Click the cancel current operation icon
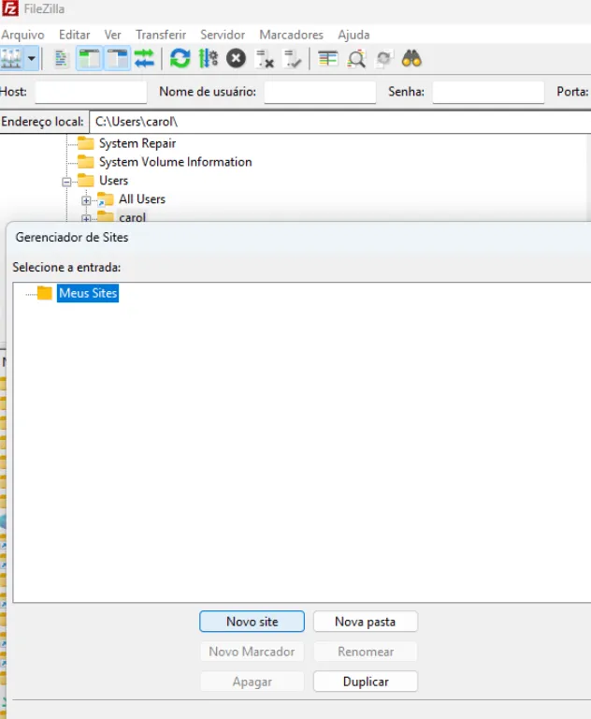 (x=236, y=58)
